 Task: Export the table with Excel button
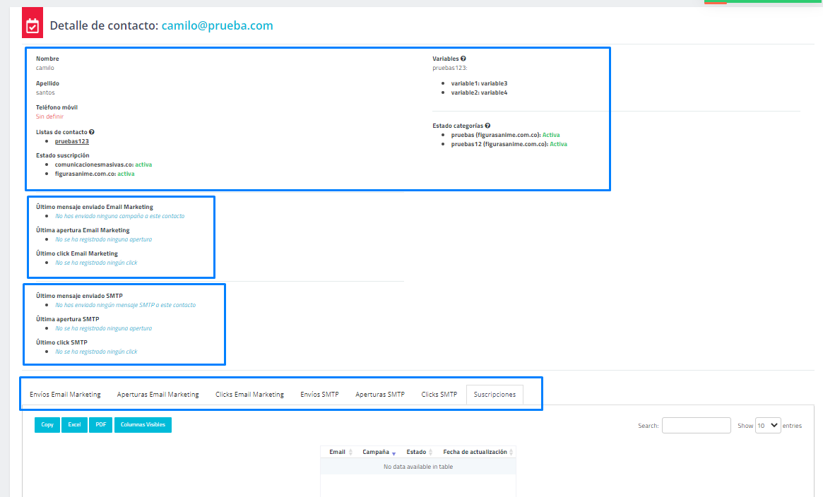74,425
